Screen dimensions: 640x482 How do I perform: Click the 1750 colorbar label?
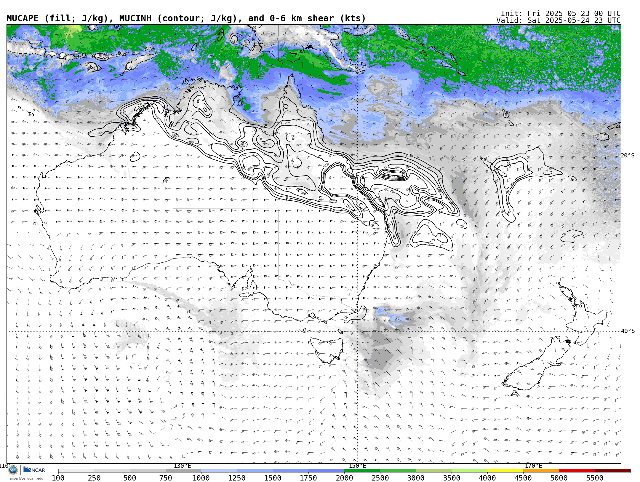(308, 478)
